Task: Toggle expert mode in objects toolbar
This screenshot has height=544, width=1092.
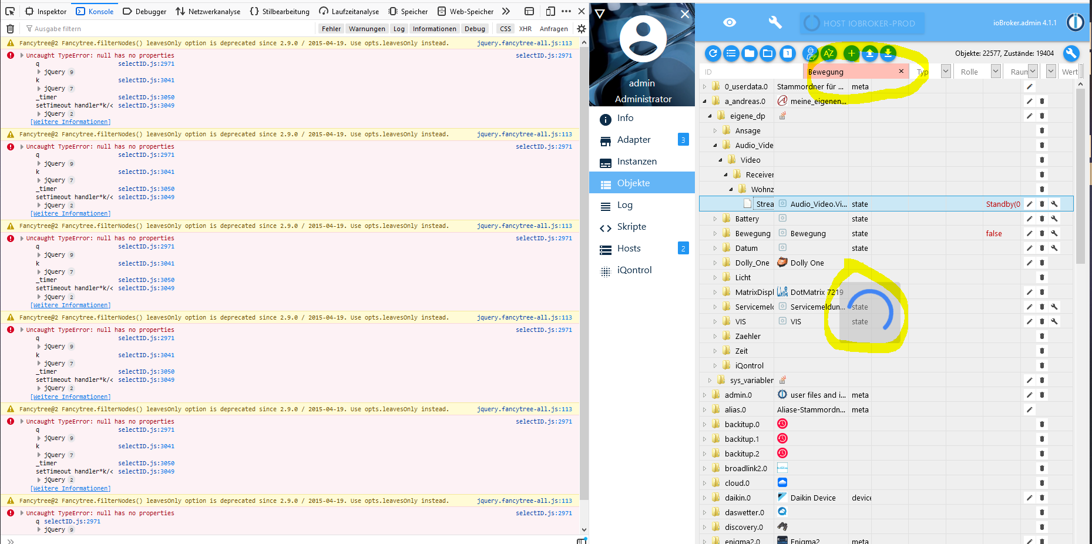Action: (x=811, y=53)
